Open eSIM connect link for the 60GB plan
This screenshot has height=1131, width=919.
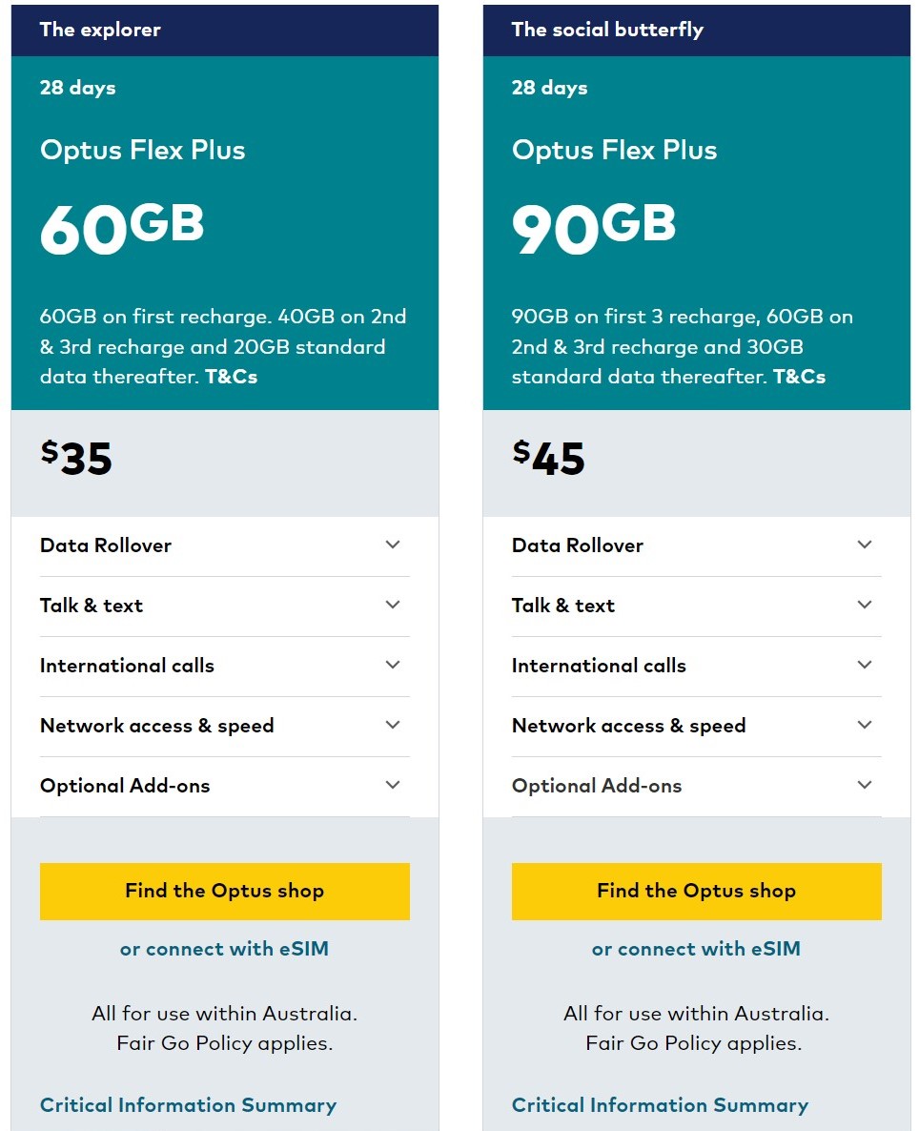[x=224, y=949]
